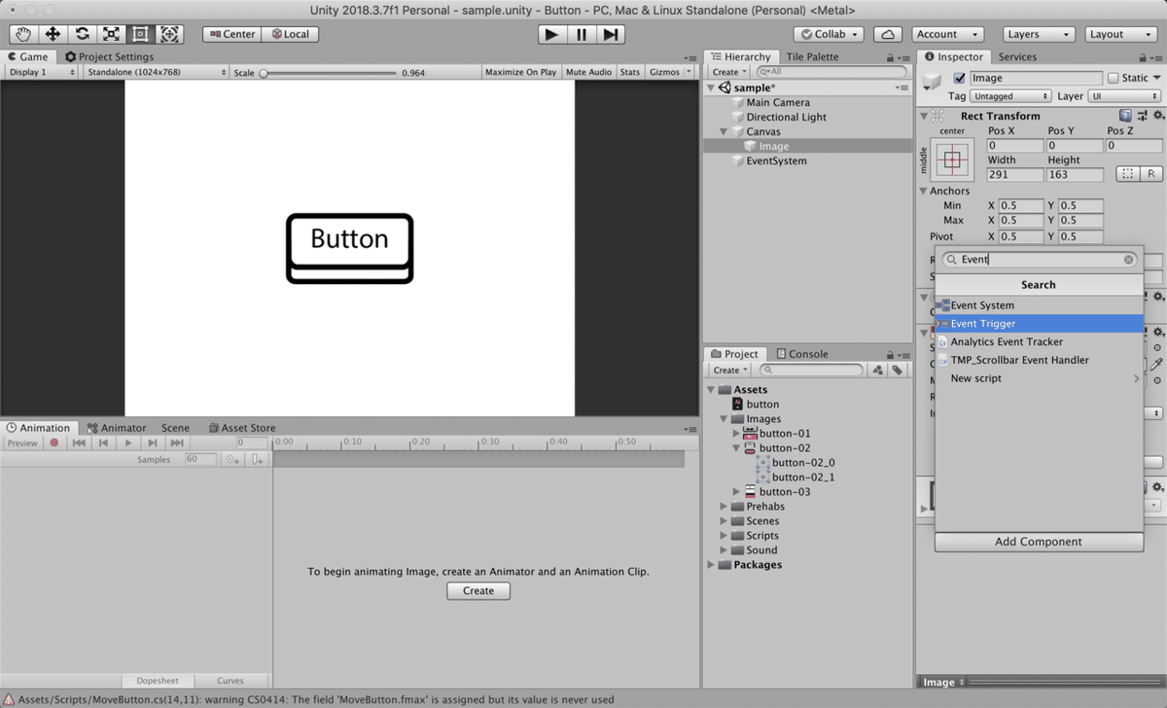Viewport: 1167px width, 708px height.
Task: Open the Layers dropdown
Action: (1039, 34)
